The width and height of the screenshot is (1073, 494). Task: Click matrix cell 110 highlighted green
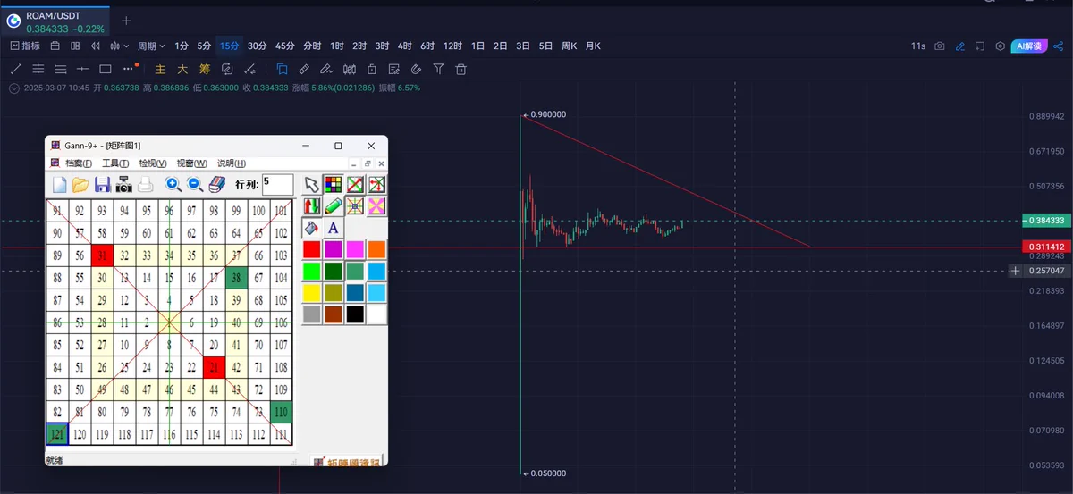tap(281, 411)
